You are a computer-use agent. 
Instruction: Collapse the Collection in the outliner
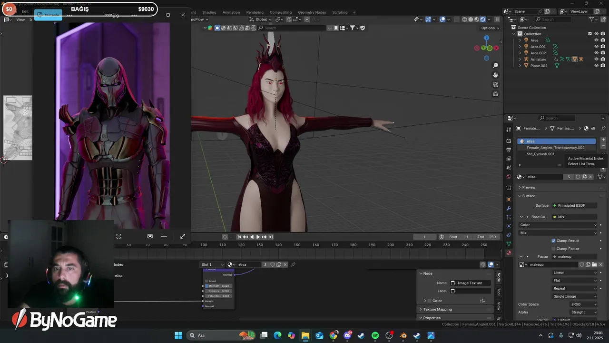513,34
